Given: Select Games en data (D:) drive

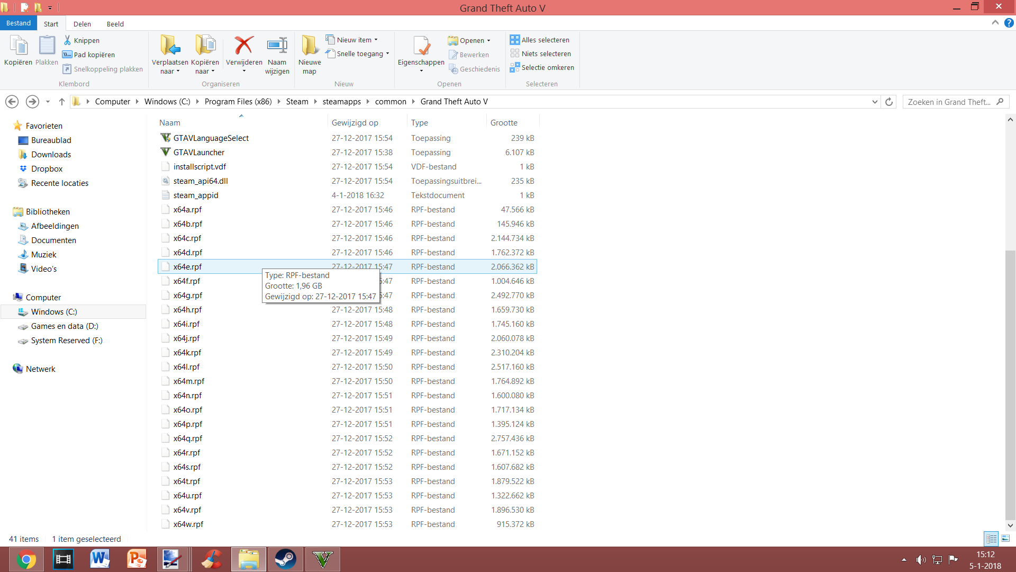Looking at the screenshot, I should pos(65,326).
